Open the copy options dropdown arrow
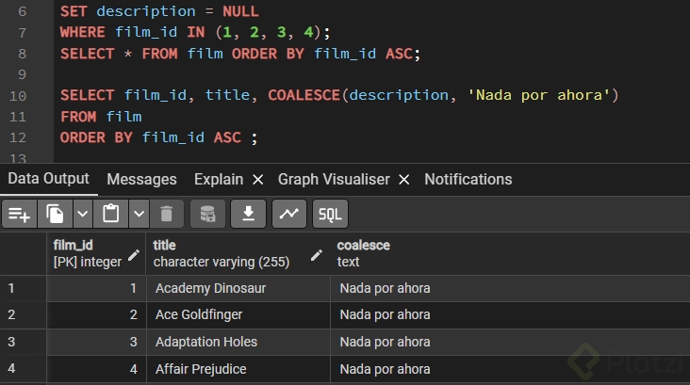 click(x=83, y=214)
